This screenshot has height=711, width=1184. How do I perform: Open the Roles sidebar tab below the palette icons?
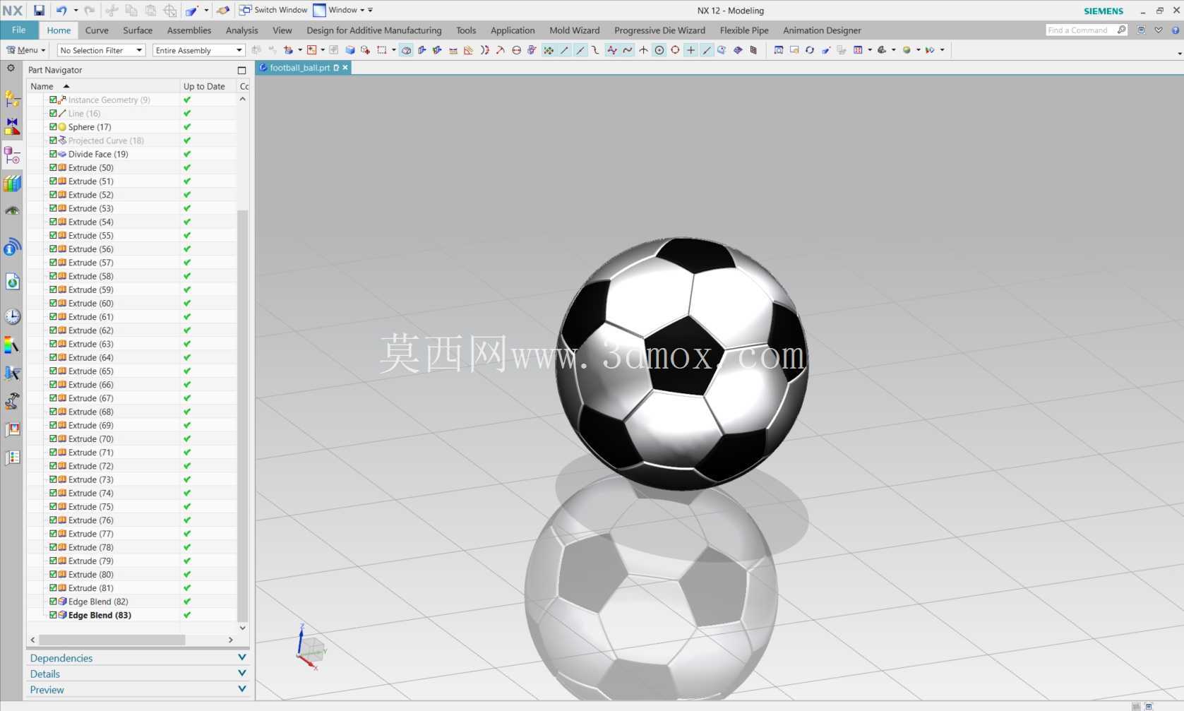pos(12,458)
